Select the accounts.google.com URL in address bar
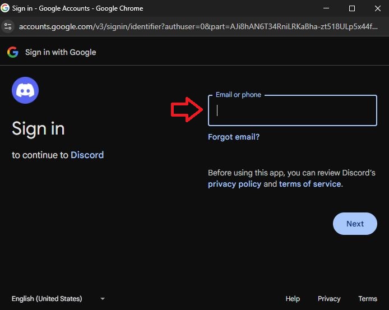 tap(196, 26)
